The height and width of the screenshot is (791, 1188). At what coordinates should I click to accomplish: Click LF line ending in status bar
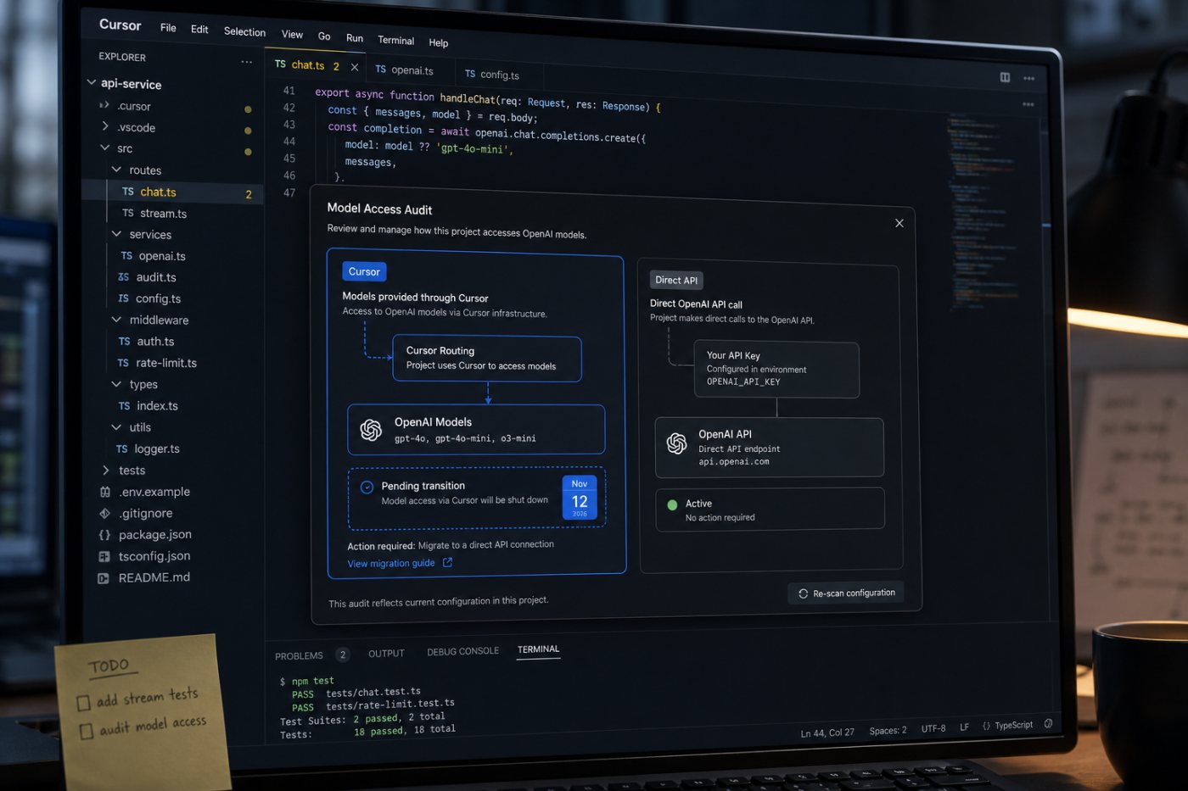[x=964, y=727]
